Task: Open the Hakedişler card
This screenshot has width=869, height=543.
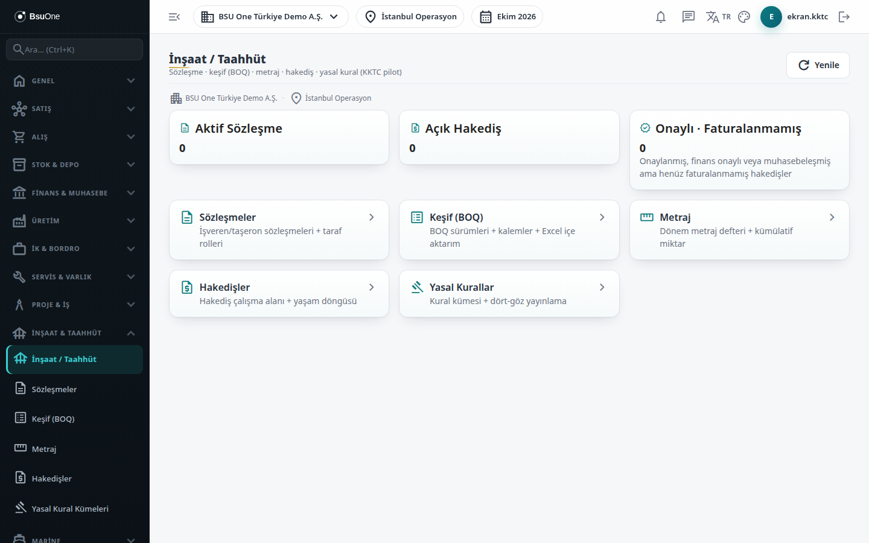Action: (279, 294)
